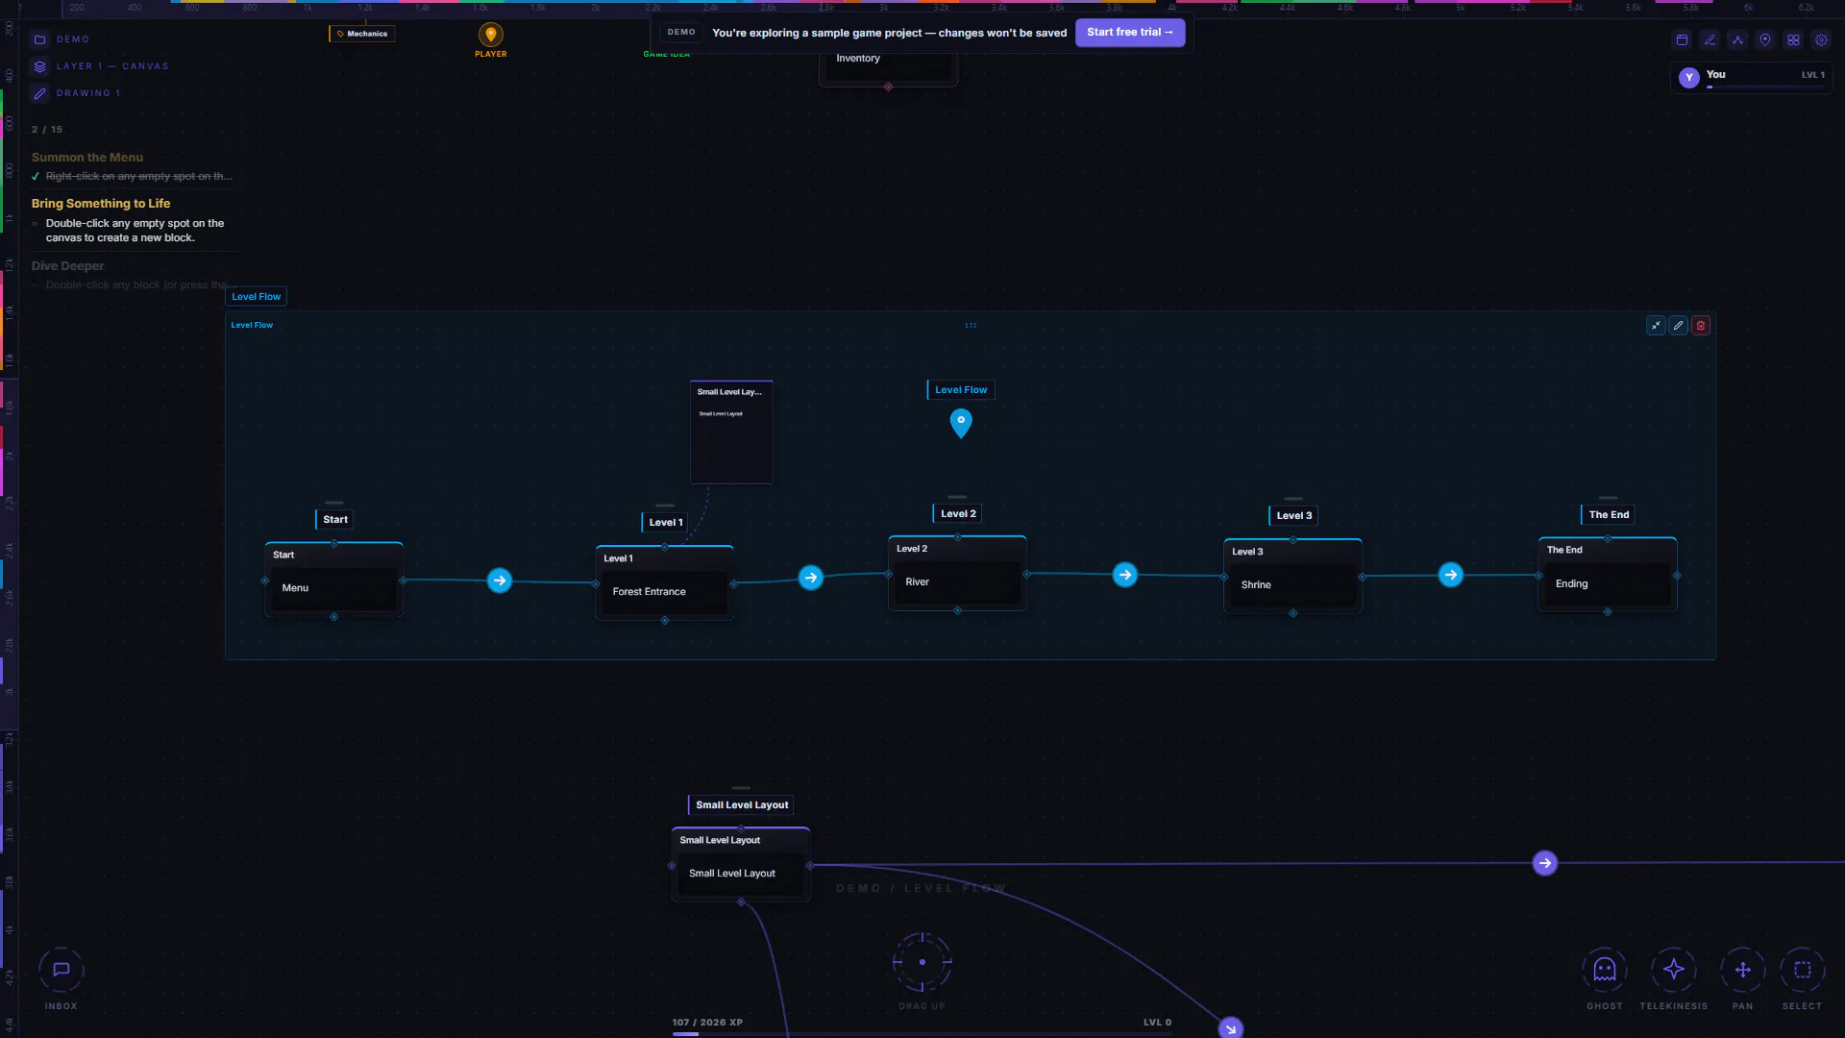
Task: Delete the Level Flow frame with the red trash icon
Action: pyautogui.click(x=1701, y=326)
